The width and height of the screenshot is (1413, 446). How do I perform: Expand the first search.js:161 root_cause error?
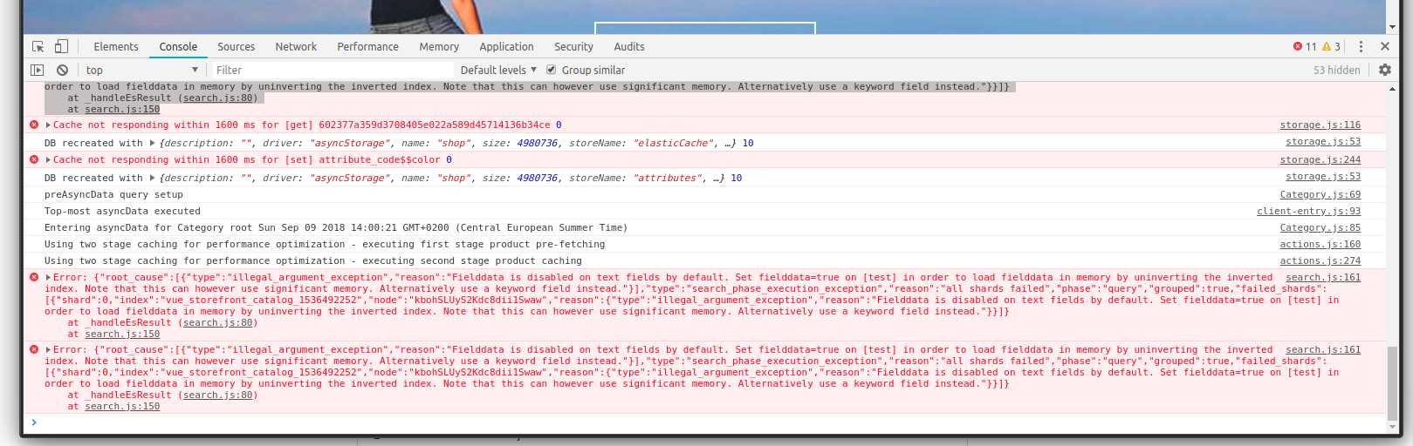pos(48,277)
